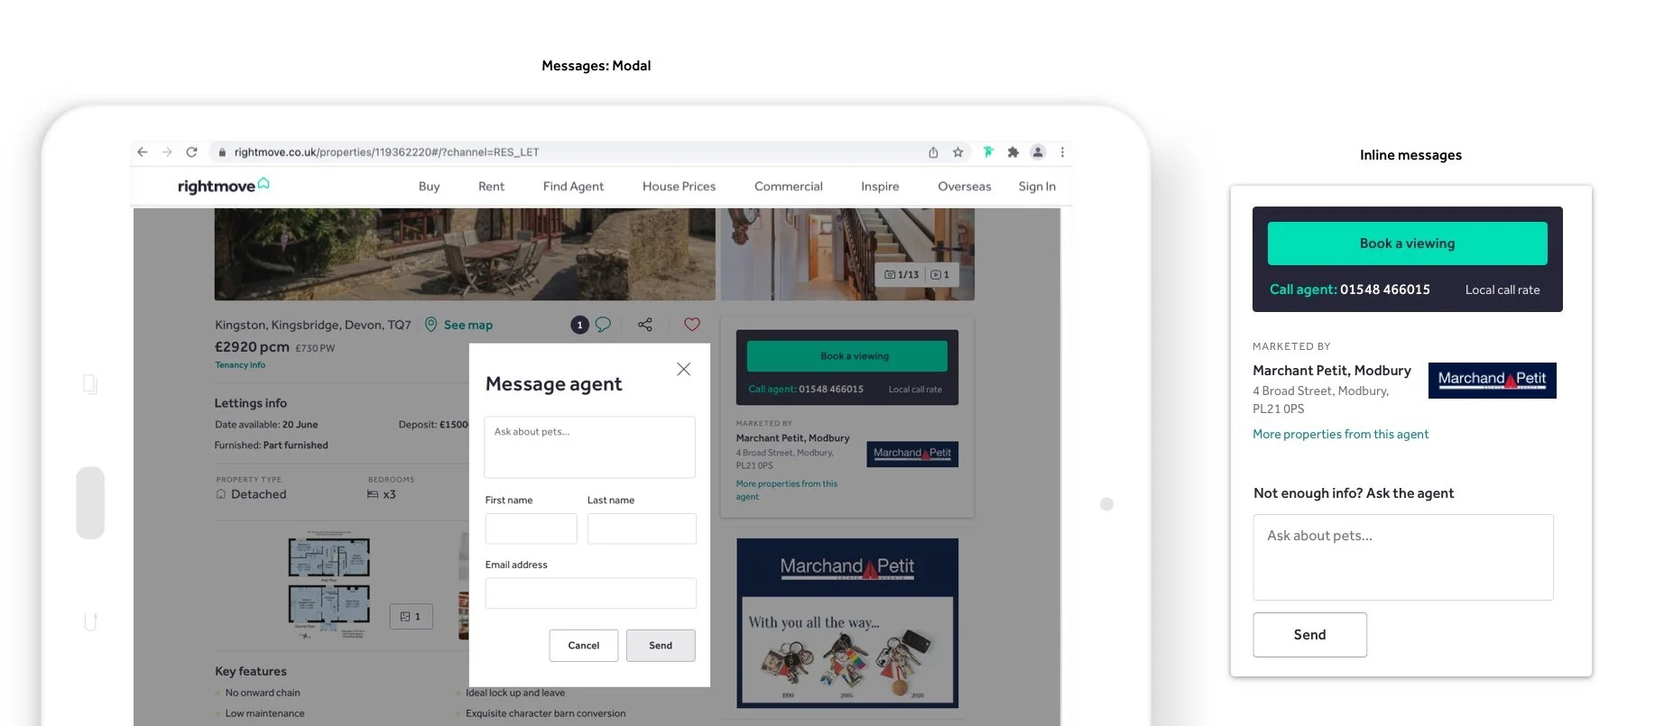Open the video count button

point(940,275)
